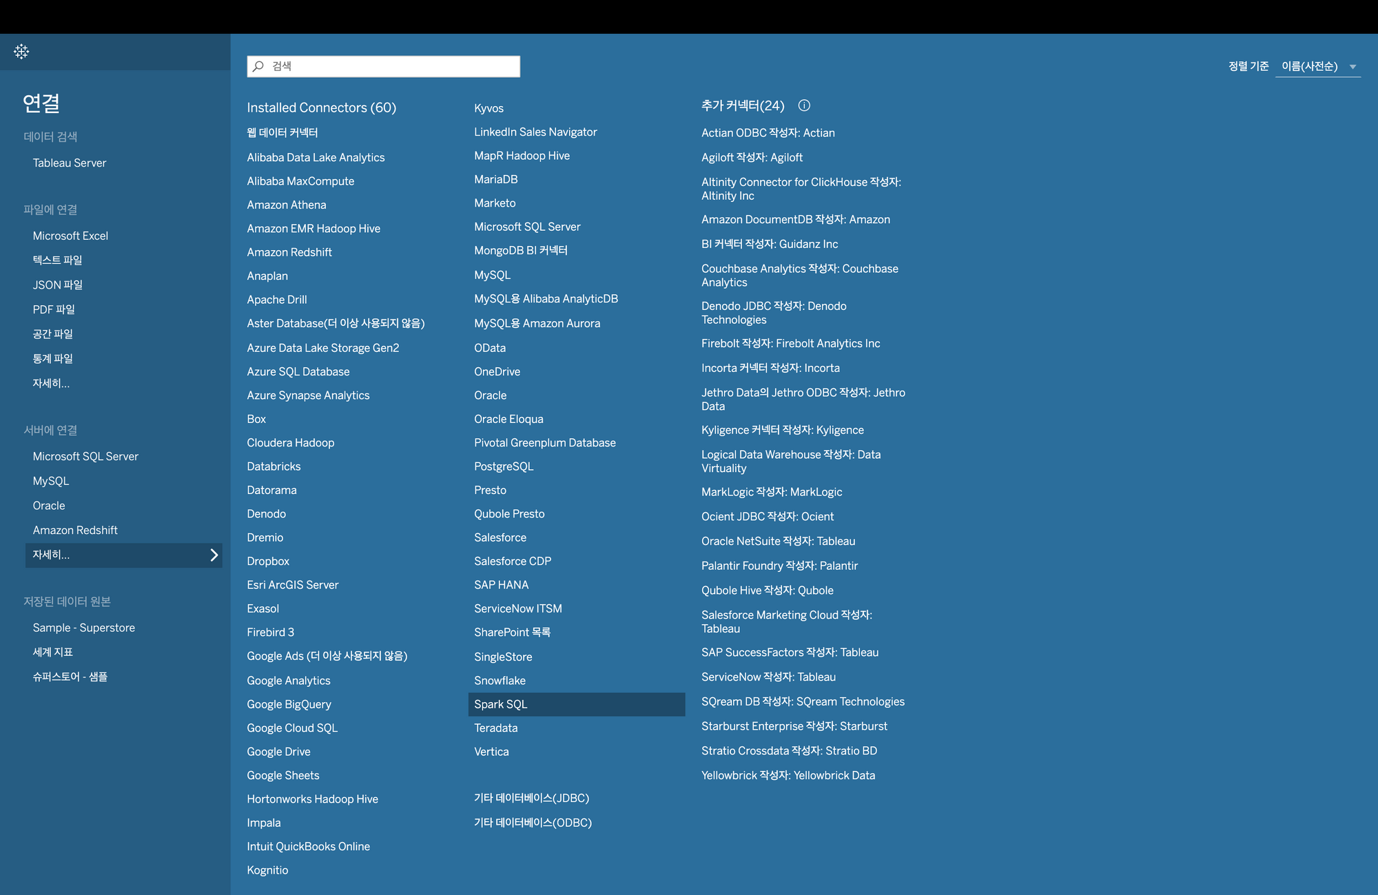The width and height of the screenshot is (1378, 895).
Task: Click the 검색 search input field
Action: click(384, 66)
